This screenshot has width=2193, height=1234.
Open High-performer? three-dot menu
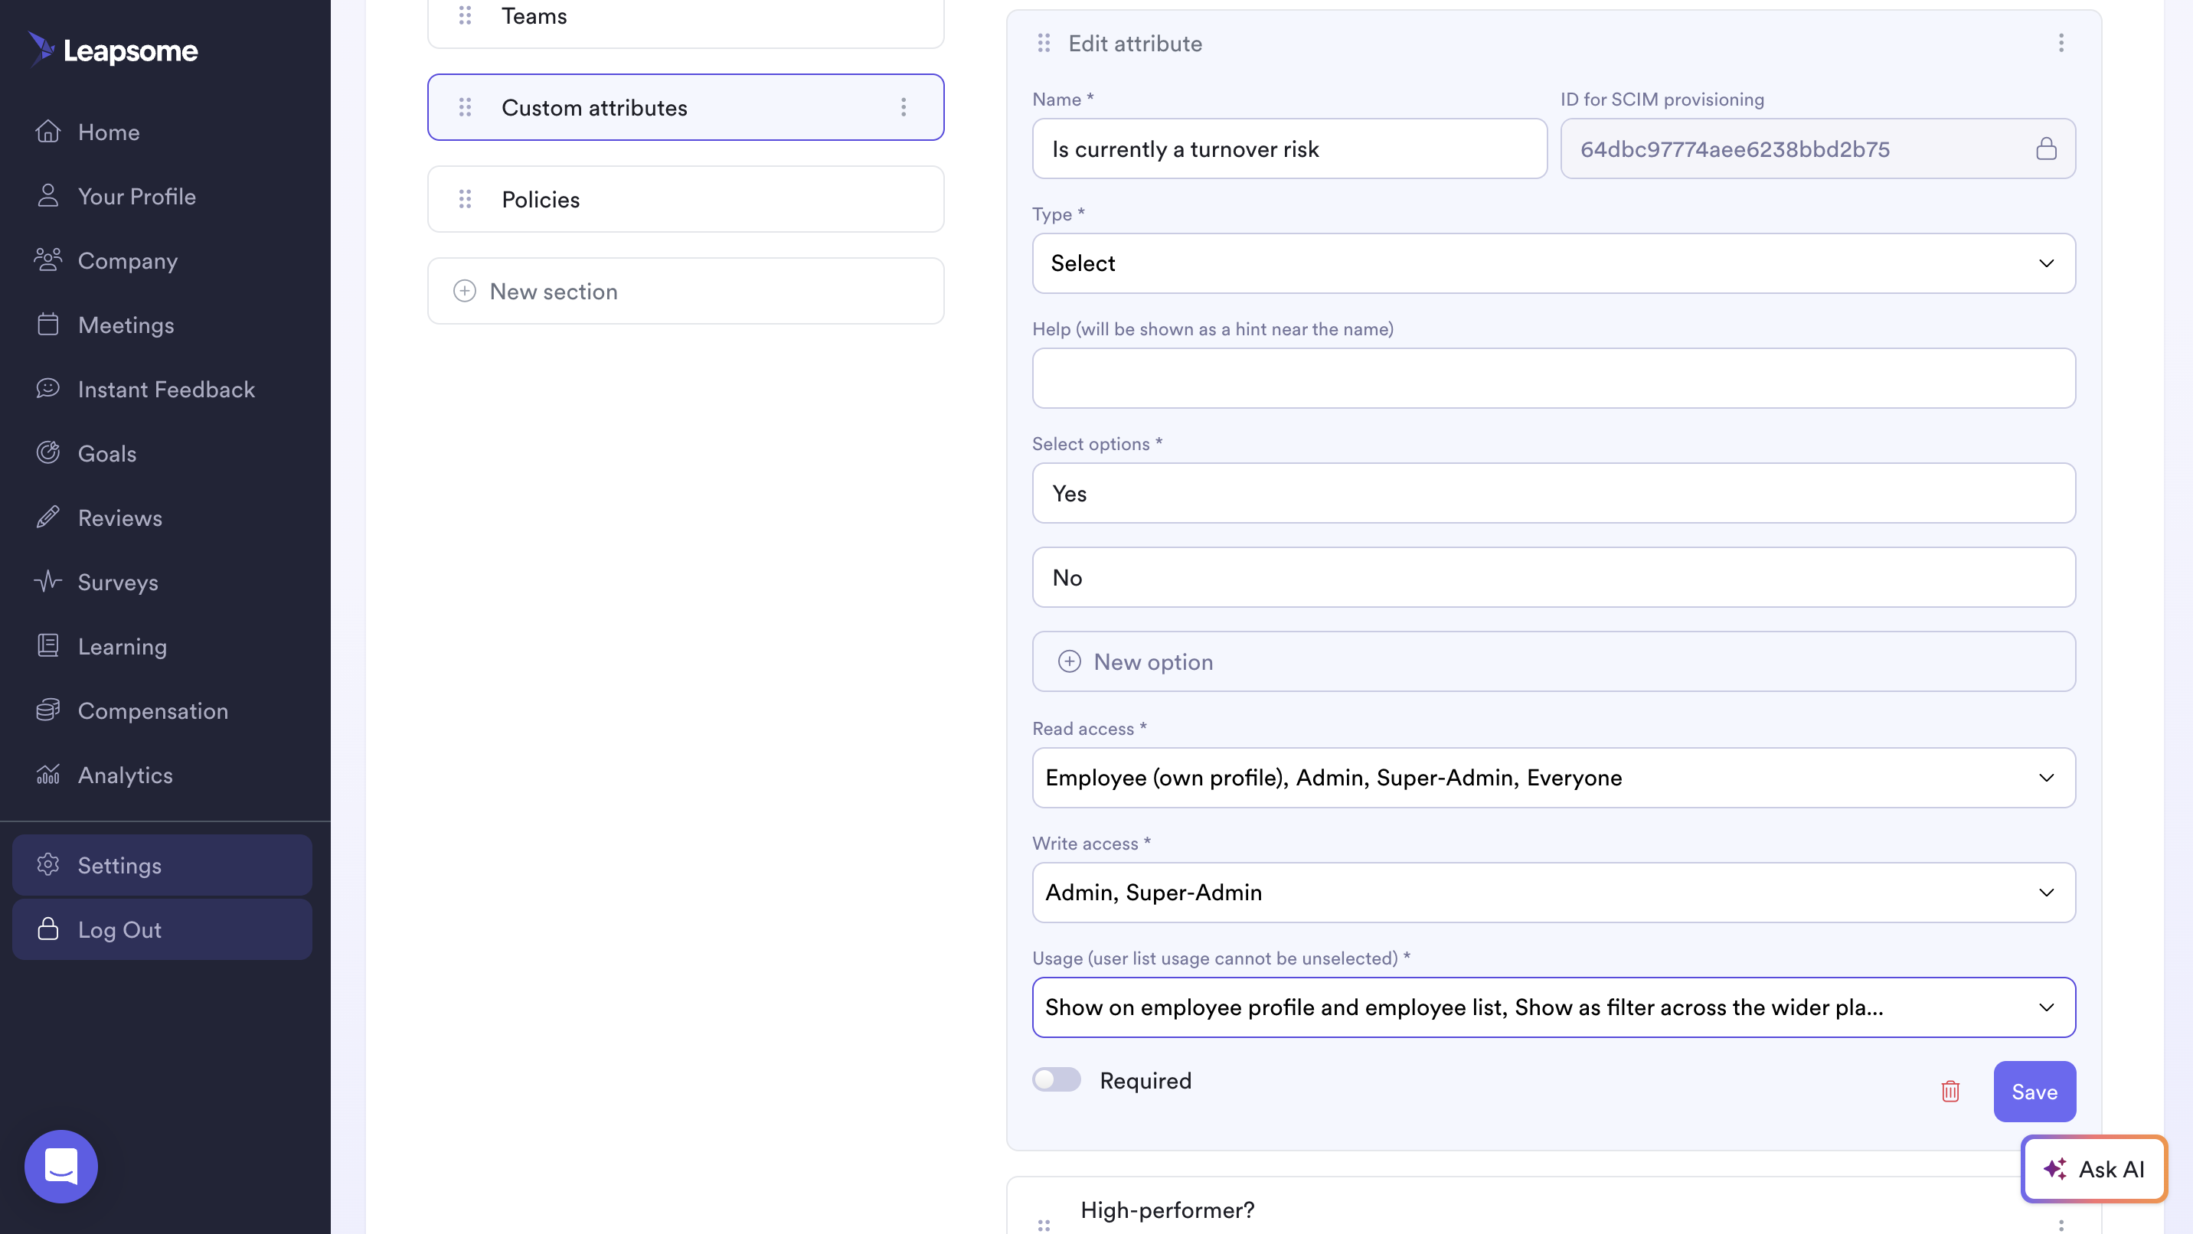(2061, 1225)
